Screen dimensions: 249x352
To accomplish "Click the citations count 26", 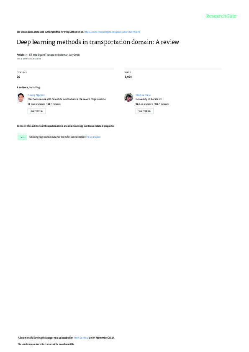I will [18, 77].
